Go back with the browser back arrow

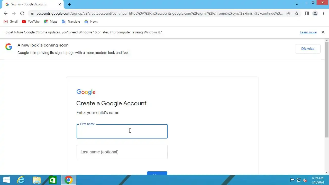pos(6,13)
